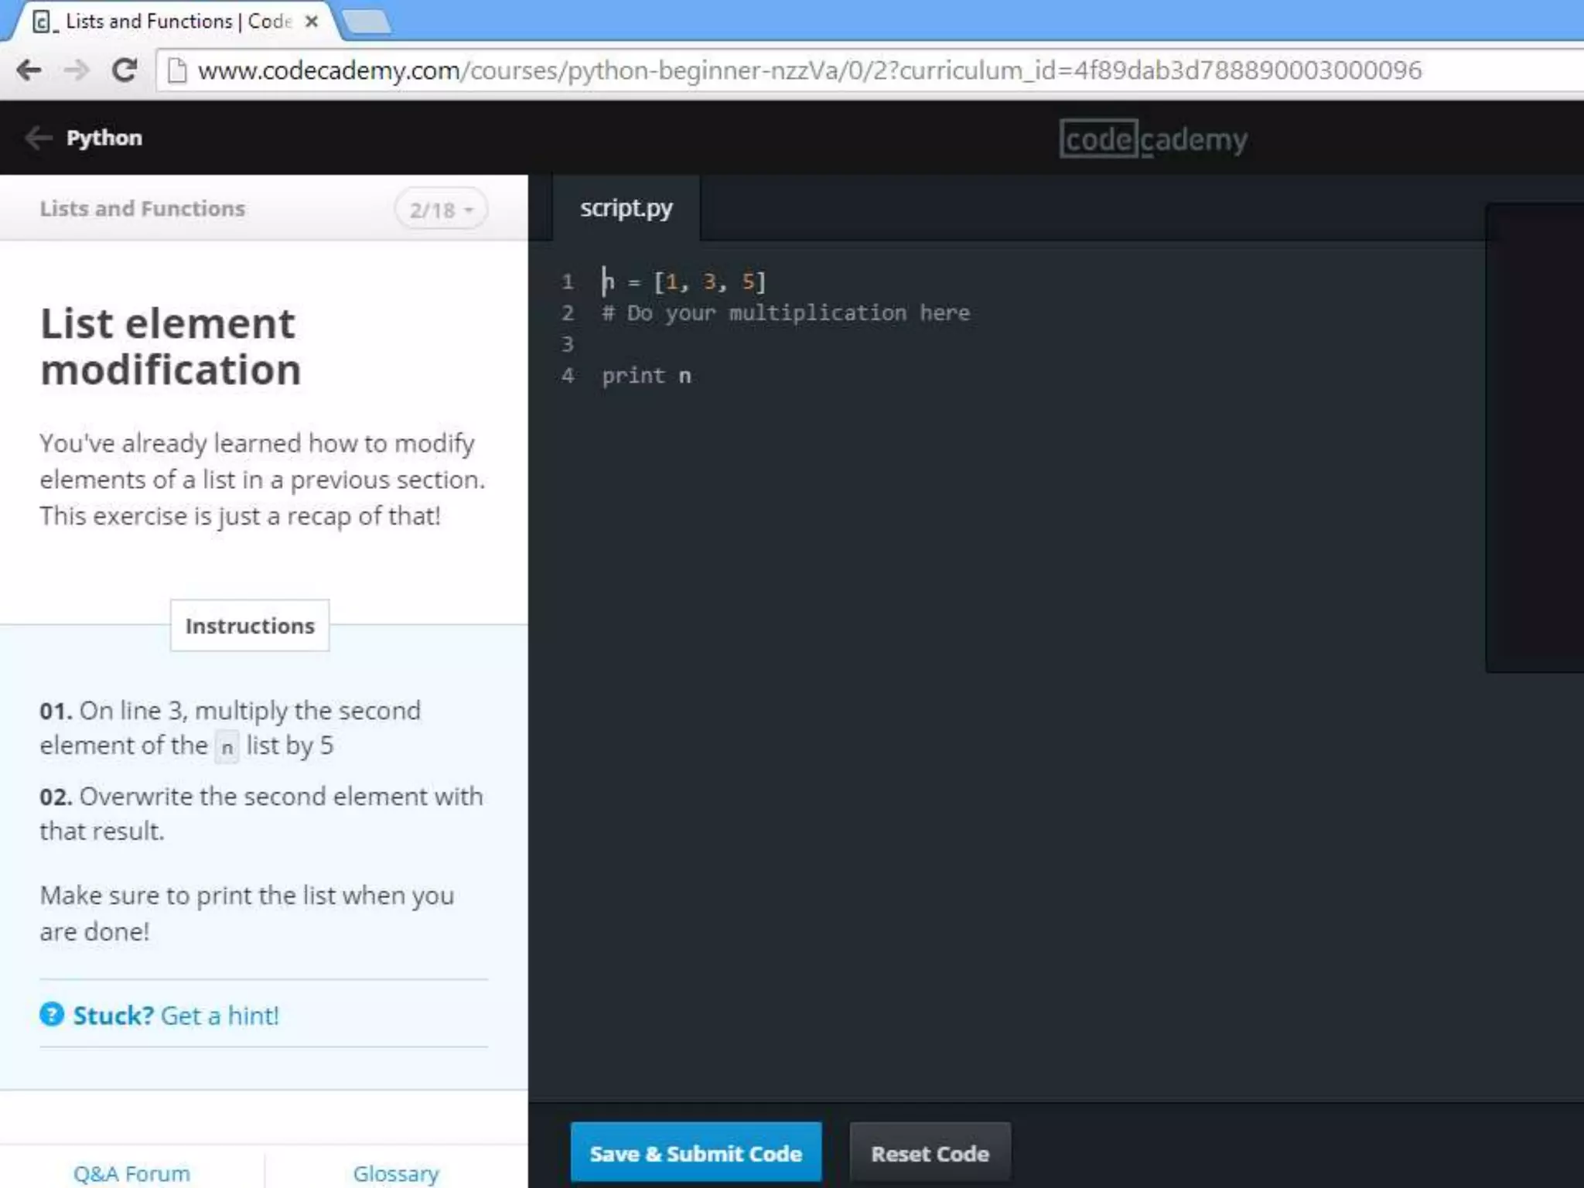Screen dimensions: 1584x1188
Task: Open the Glossary link
Action: click(396, 1173)
